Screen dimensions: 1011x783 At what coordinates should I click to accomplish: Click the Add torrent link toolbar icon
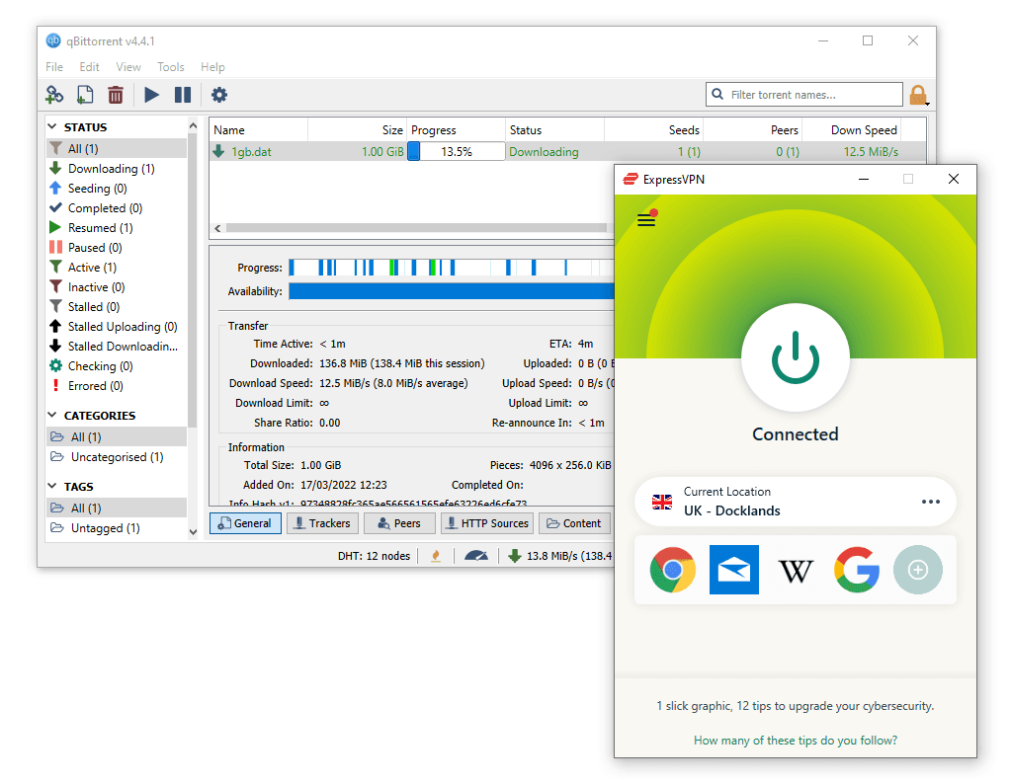54,95
